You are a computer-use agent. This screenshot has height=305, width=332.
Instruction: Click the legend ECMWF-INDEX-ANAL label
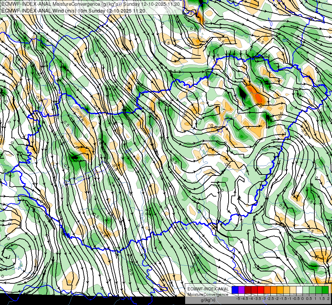point(208,289)
